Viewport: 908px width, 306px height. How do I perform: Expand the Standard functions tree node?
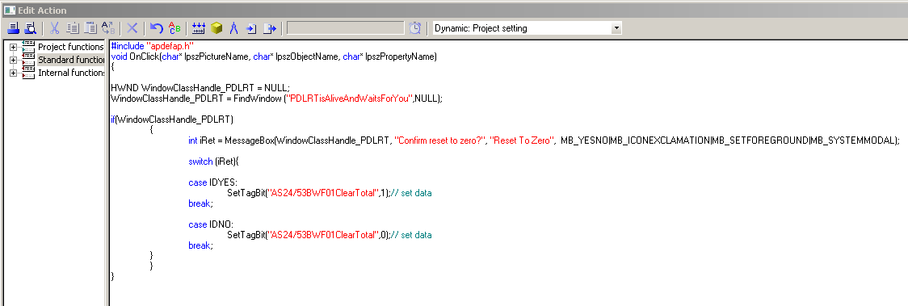[13, 60]
